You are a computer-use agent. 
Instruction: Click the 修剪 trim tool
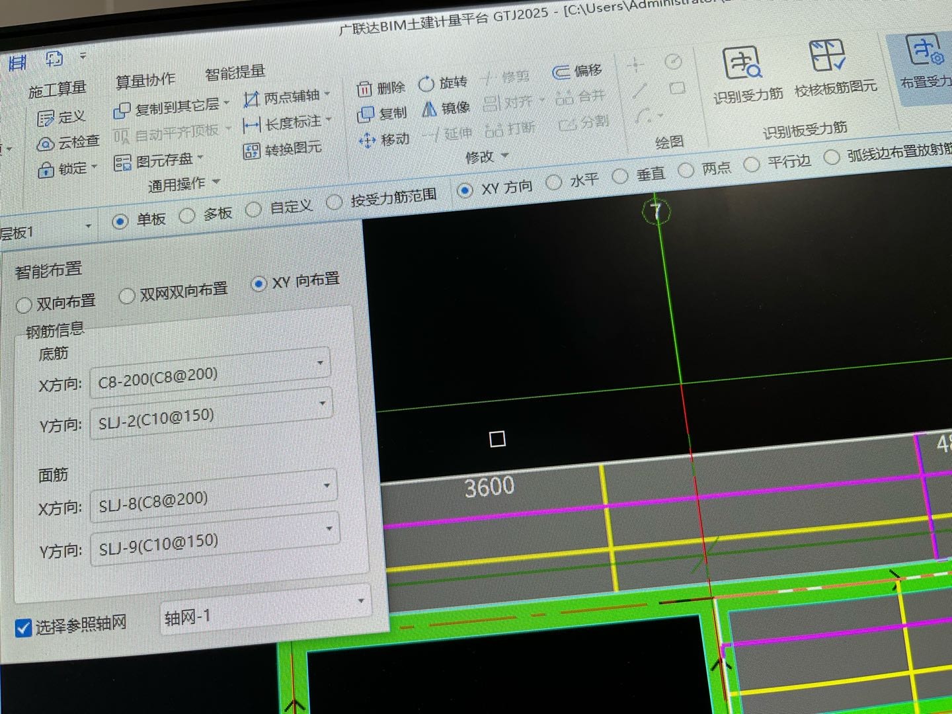(505, 78)
